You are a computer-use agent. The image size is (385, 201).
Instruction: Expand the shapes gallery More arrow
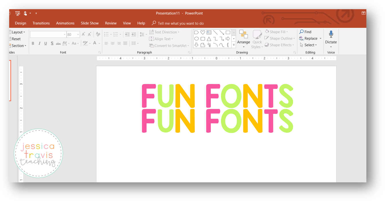tap(234, 45)
